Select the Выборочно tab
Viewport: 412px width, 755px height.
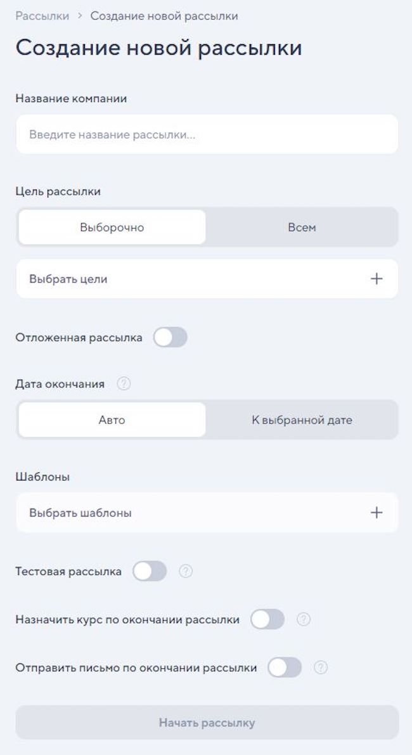[112, 228]
